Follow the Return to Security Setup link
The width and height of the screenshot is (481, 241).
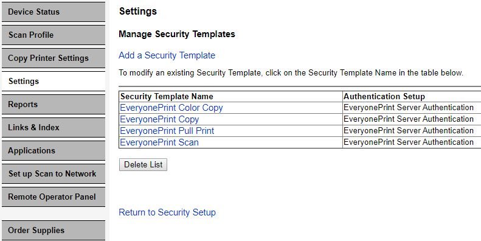167,212
